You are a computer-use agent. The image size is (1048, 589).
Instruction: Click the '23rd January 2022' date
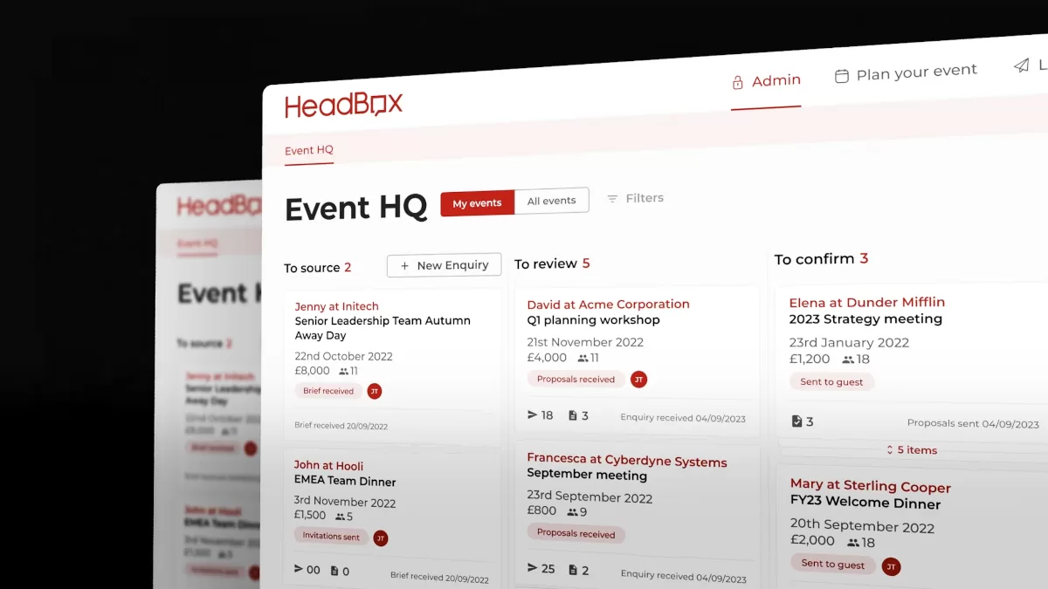pos(849,343)
